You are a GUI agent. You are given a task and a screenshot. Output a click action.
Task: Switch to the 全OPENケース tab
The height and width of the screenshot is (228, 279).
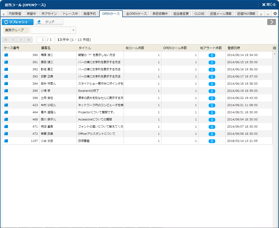(136, 14)
